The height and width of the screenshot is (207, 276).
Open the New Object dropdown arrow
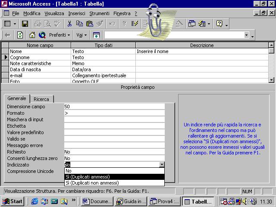[x=209, y=24]
